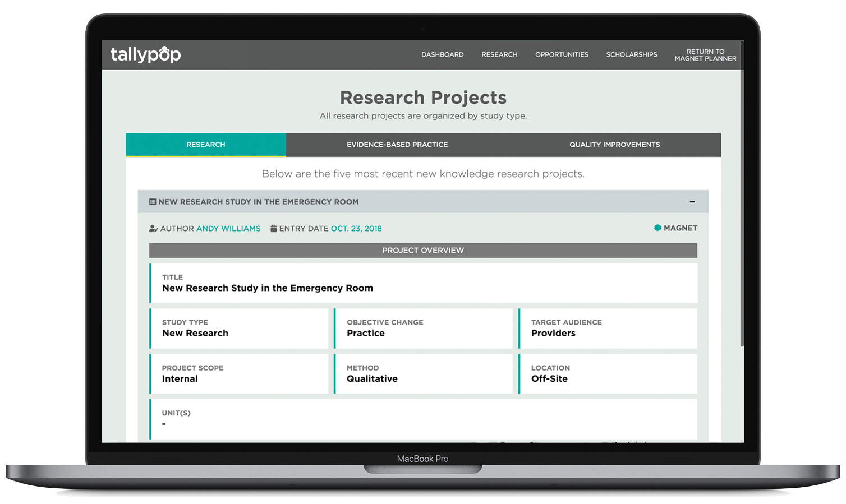
Task: Switch to Evidence-Based Practice tab
Action: pyautogui.click(x=397, y=145)
